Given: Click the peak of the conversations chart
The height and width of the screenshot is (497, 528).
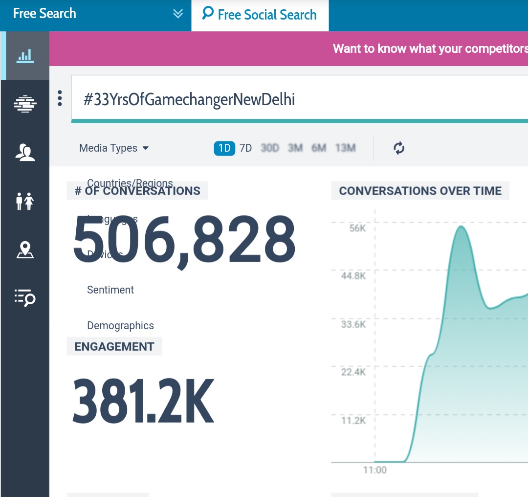Looking at the screenshot, I should pyautogui.click(x=461, y=227).
